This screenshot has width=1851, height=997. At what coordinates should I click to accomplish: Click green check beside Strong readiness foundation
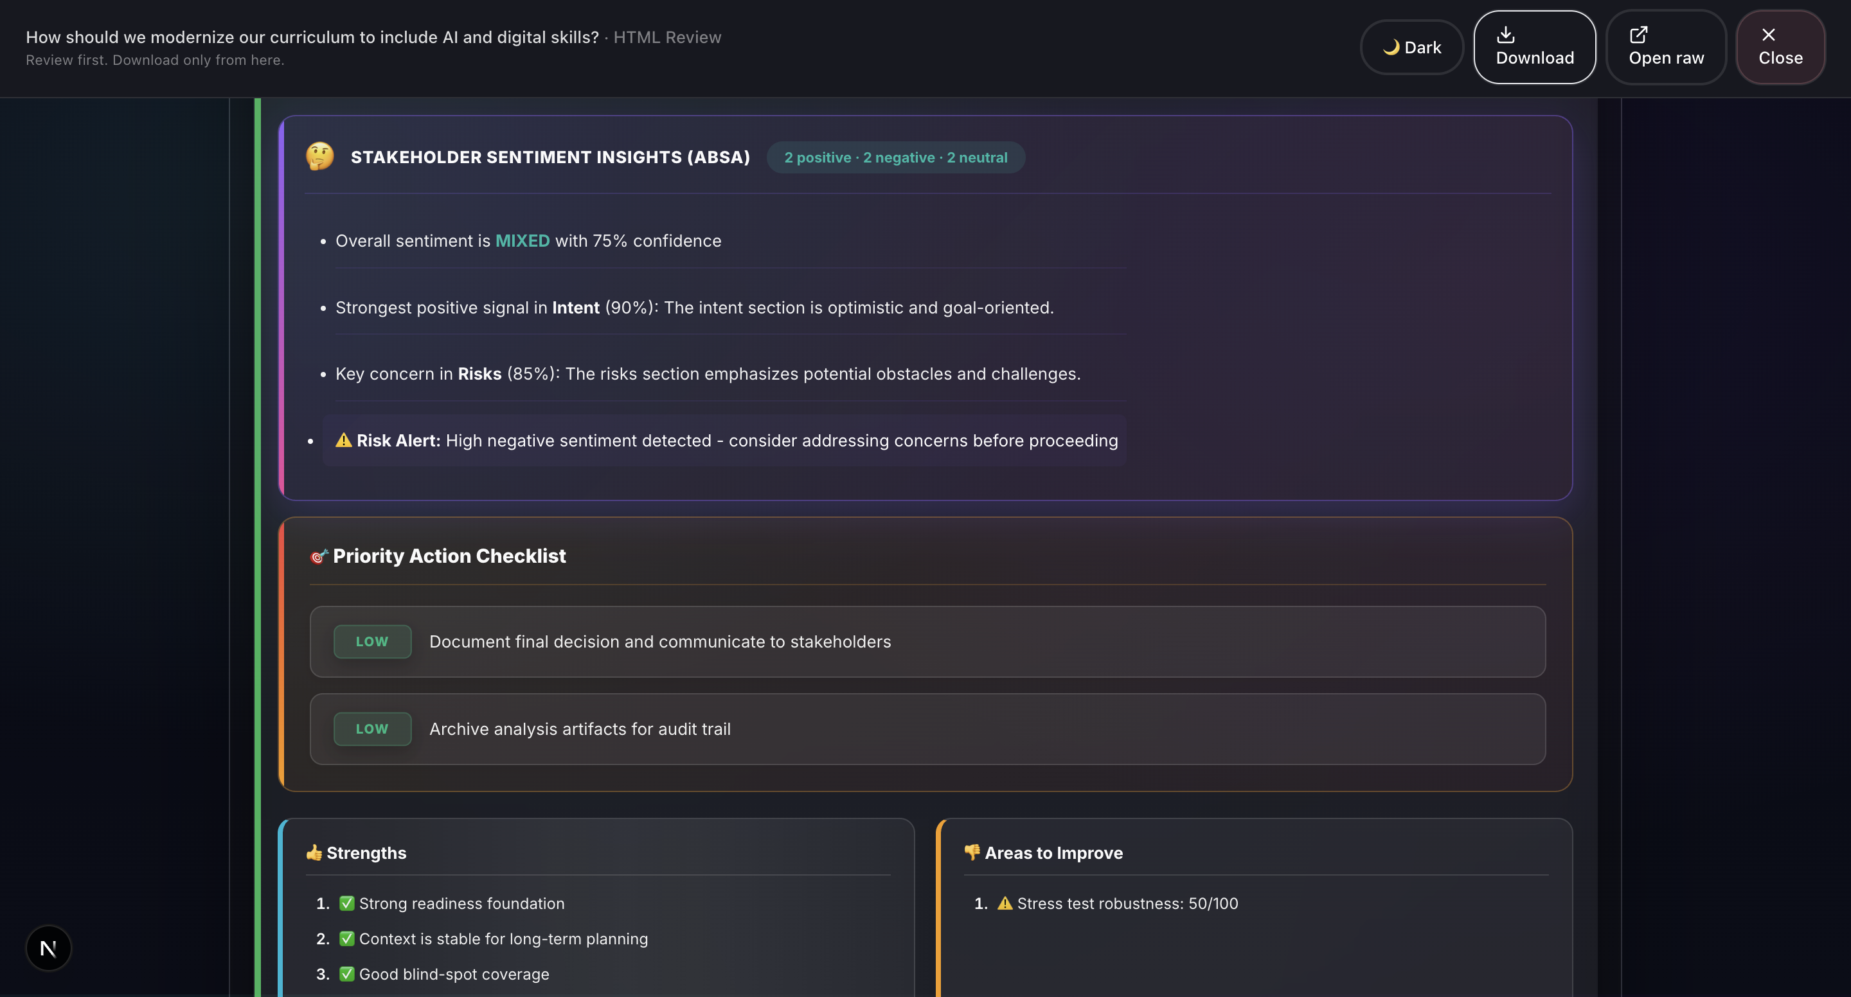[346, 904]
